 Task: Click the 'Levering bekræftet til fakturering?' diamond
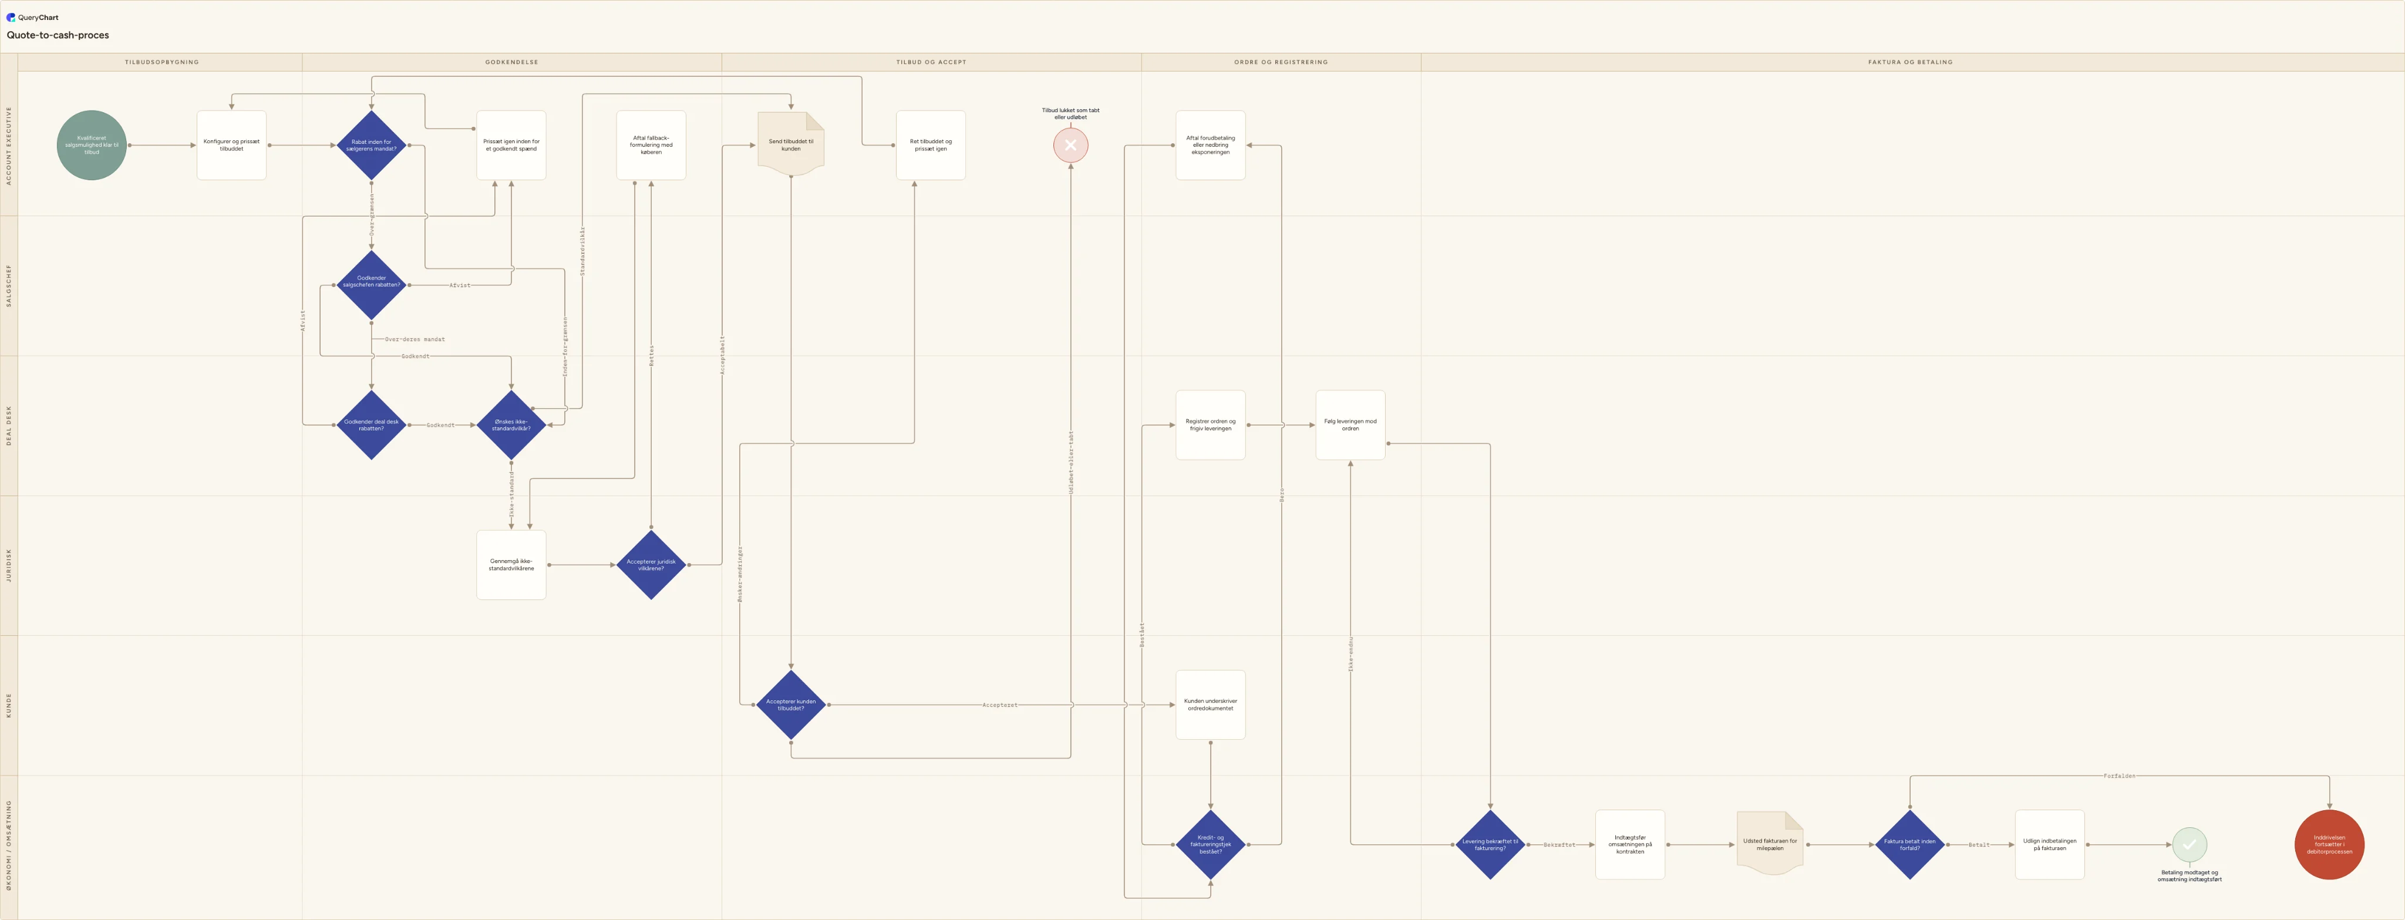(x=1490, y=844)
